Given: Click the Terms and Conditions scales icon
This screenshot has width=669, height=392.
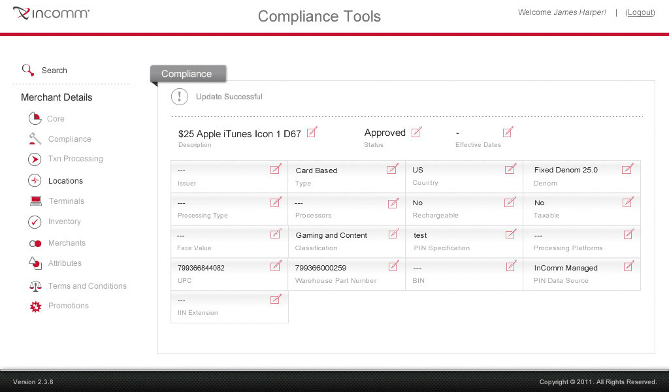Looking at the screenshot, I should point(35,286).
